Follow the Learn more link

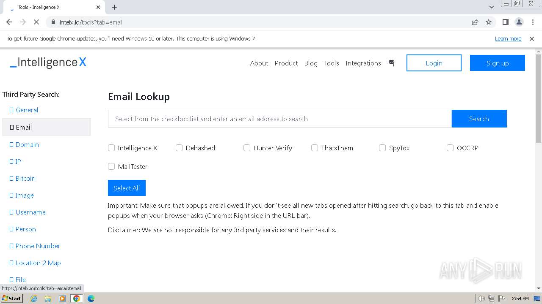tap(508, 38)
